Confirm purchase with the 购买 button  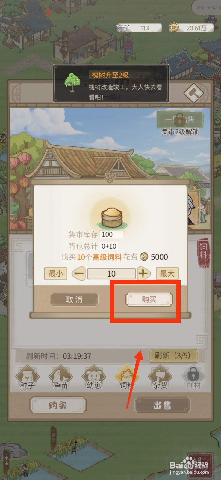tap(149, 299)
